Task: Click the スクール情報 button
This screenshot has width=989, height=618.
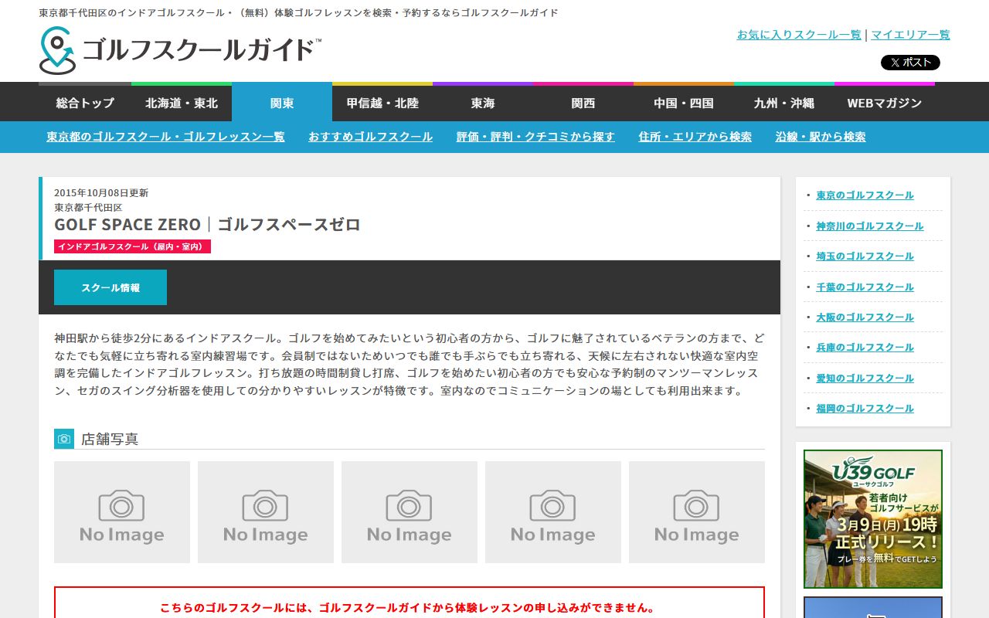Action: 110,287
